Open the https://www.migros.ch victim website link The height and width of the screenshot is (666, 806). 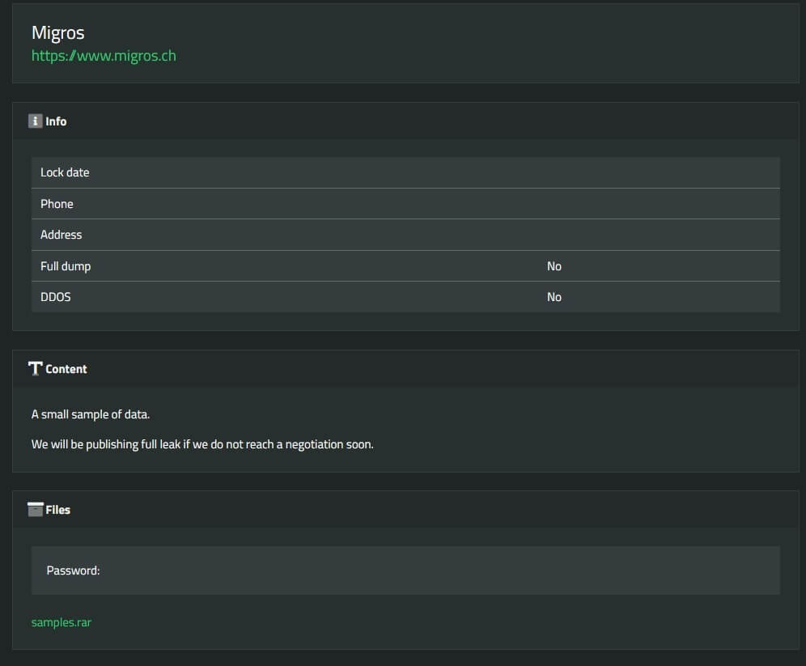(104, 55)
